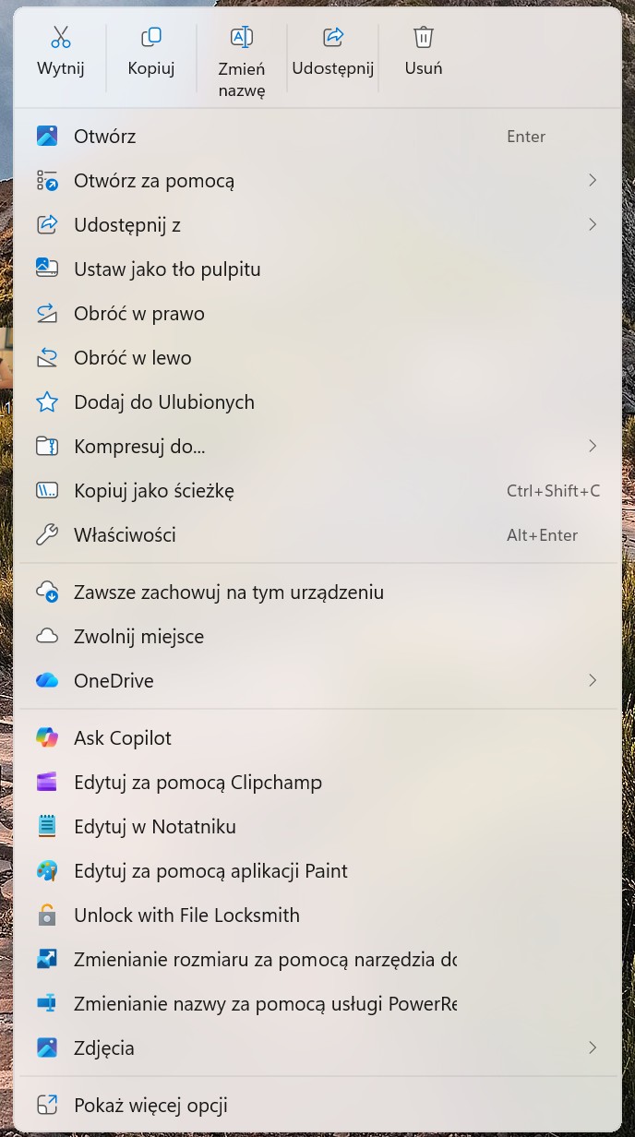Click the Paint palette icon
This screenshot has width=635, height=1137.
click(47, 871)
